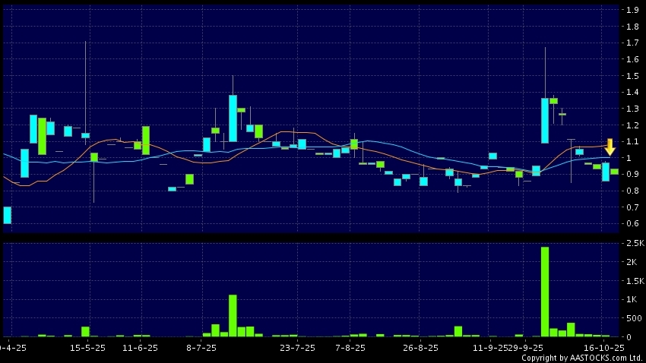
Task: Click the 1 price level label
Action: click(x=629, y=158)
